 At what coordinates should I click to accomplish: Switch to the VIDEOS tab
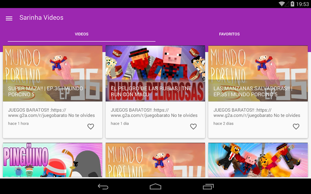pyautogui.click(x=81, y=34)
